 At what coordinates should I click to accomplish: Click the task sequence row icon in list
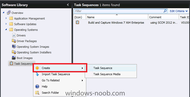[78, 22]
